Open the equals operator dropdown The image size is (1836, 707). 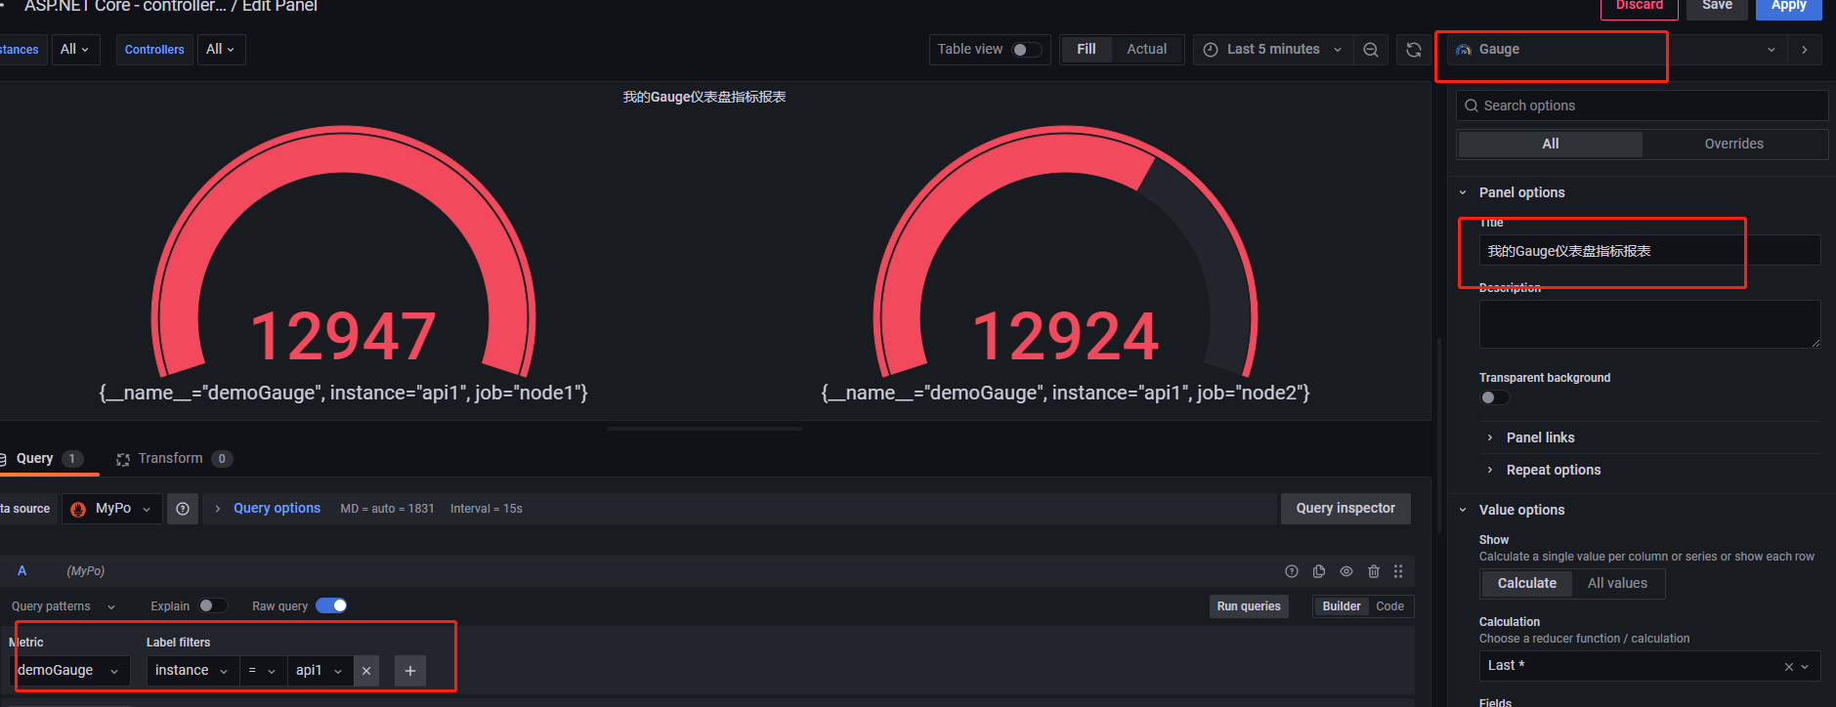(x=263, y=671)
